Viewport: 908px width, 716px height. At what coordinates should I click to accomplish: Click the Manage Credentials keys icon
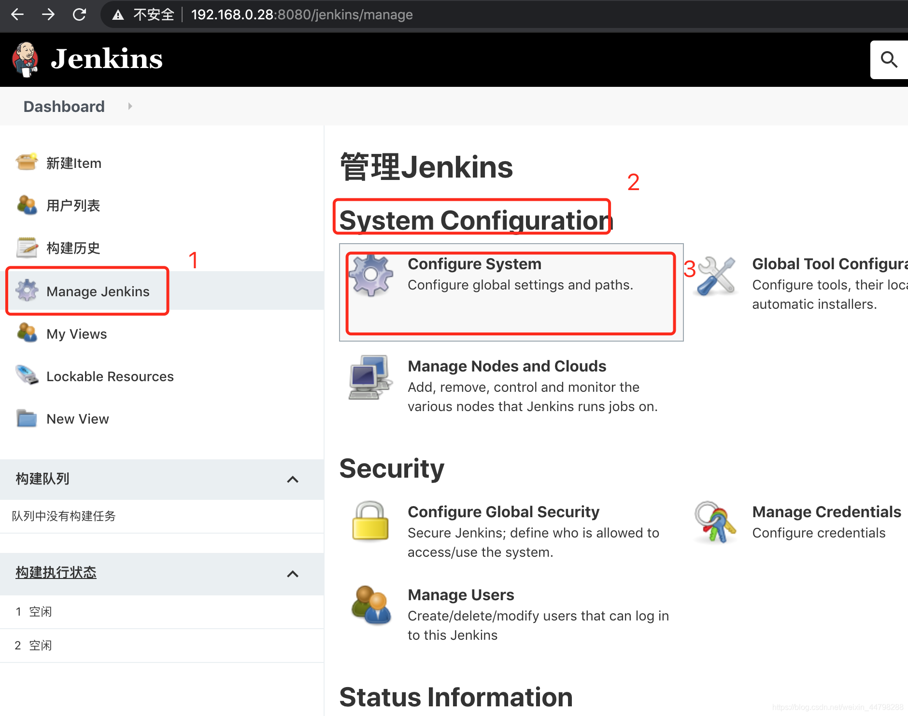point(715,522)
